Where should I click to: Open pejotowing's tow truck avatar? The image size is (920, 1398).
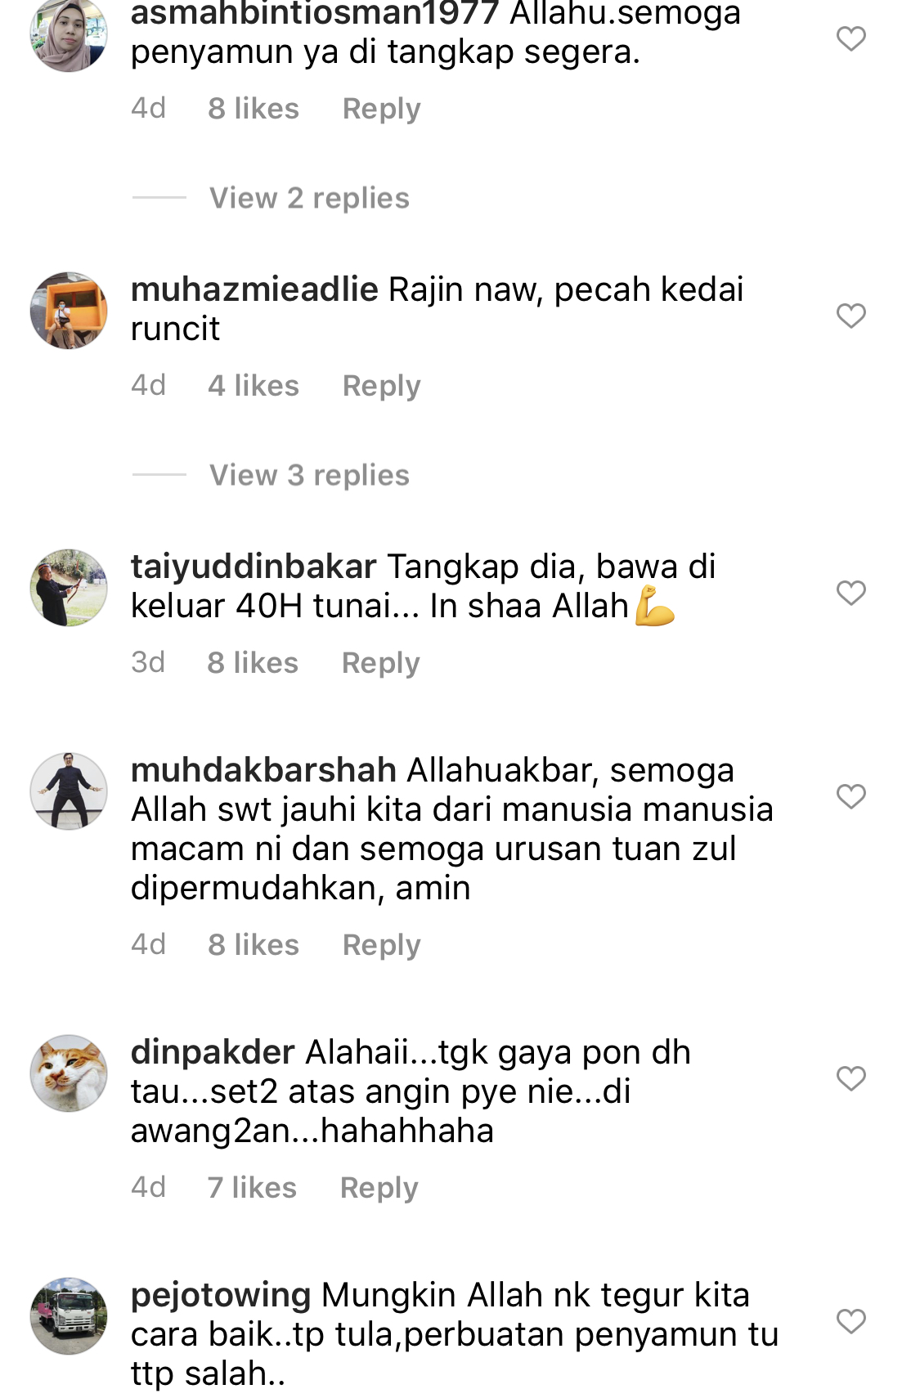(69, 1316)
